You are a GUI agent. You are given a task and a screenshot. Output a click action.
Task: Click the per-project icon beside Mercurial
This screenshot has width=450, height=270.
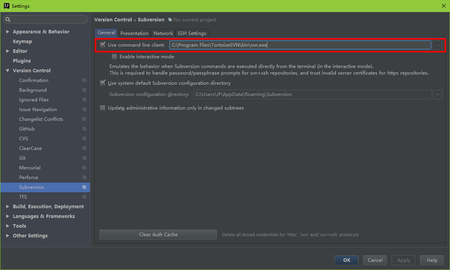click(84, 168)
